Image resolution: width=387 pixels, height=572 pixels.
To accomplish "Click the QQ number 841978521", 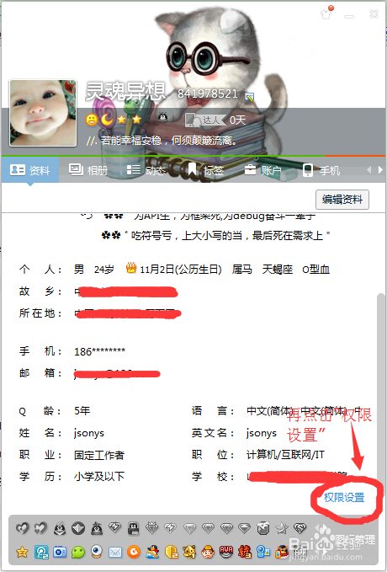I will tap(207, 94).
